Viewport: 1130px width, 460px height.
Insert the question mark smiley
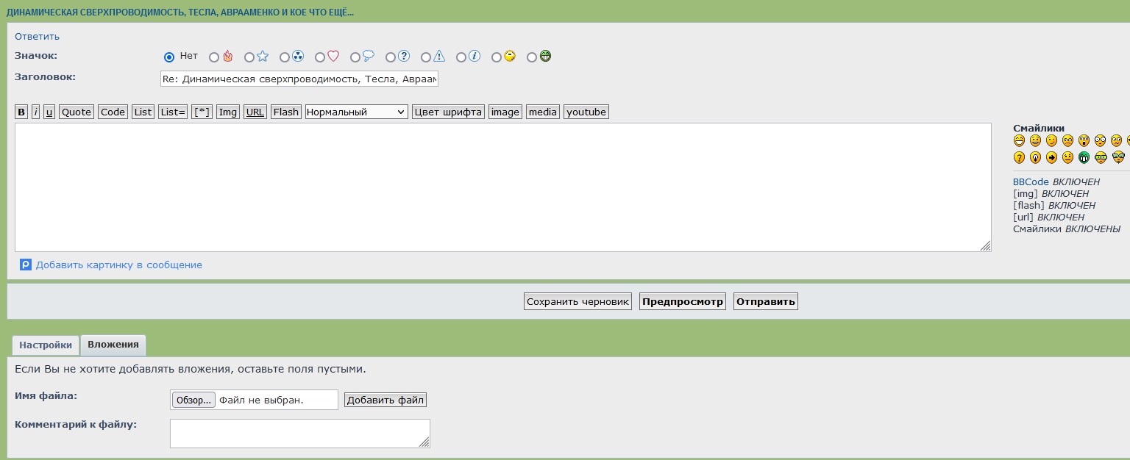tap(1019, 157)
